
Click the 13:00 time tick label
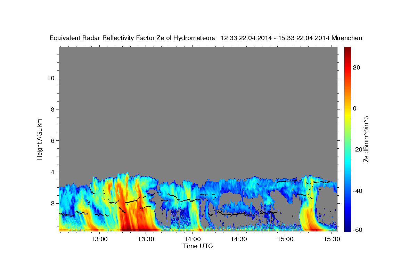99,239
